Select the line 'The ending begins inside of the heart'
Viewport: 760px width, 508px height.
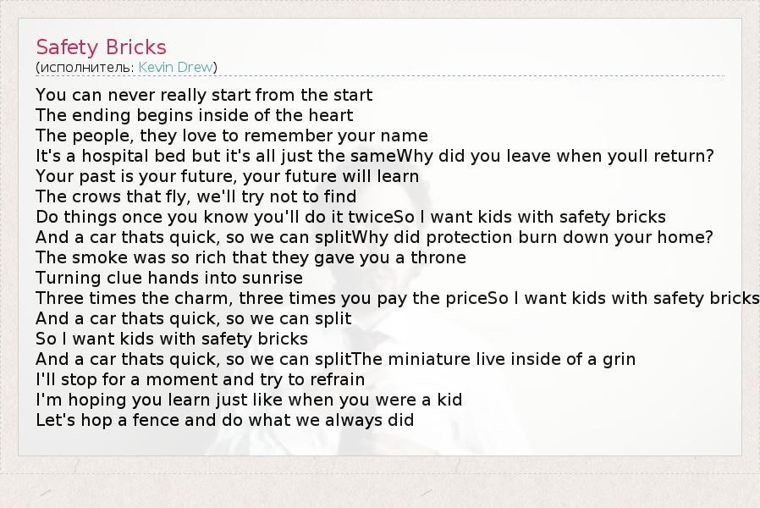(194, 115)
